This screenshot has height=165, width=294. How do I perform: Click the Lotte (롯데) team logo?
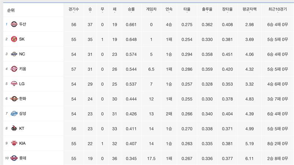click(x=14, y=158)
